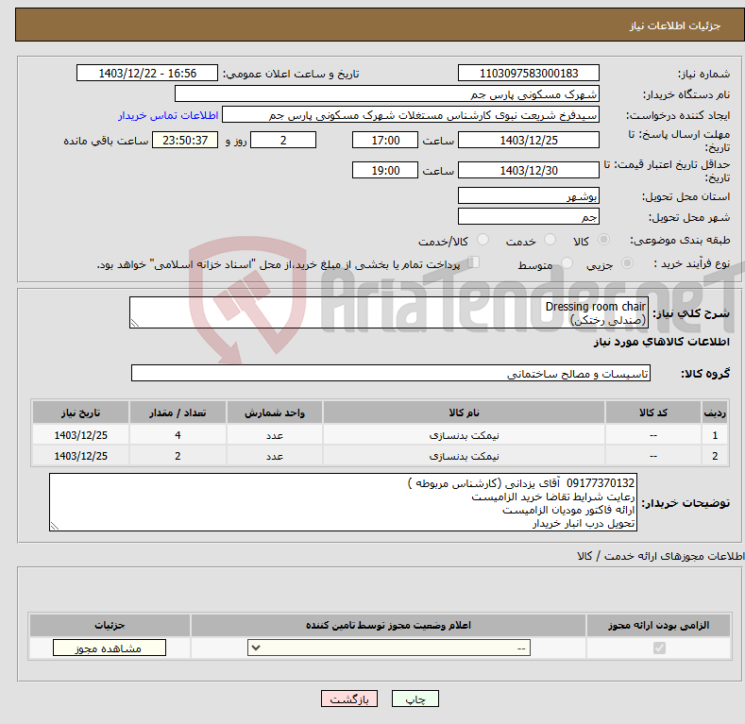The image size is (745, 724).
Task: Click the announcement date field 1403/12/22 - 16:56
Action: (146, 74)
